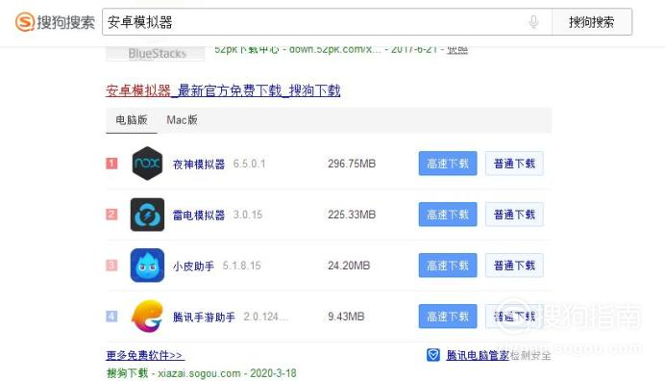Image resolution: width=665 pixels, height=381 pixels.
Task: Click the xiazai.sogou.com source text
Action: (x=199, y=373)
